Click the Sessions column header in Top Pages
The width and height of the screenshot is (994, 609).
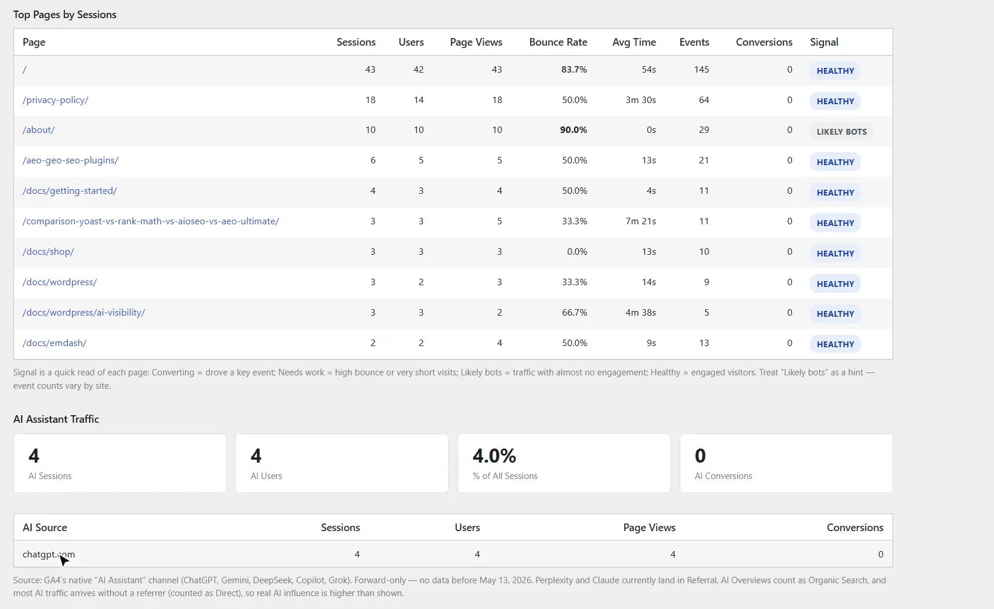coord(356,42)
